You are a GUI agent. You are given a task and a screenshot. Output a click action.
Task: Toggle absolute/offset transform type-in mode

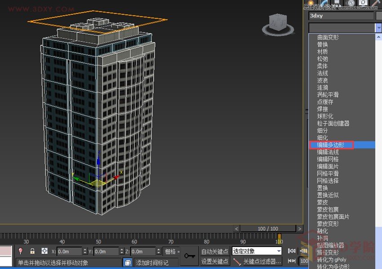coord(44,251)
